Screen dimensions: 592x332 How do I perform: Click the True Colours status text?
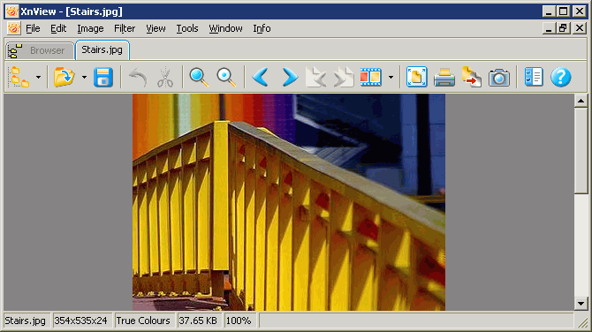click(x=143, y=321)
